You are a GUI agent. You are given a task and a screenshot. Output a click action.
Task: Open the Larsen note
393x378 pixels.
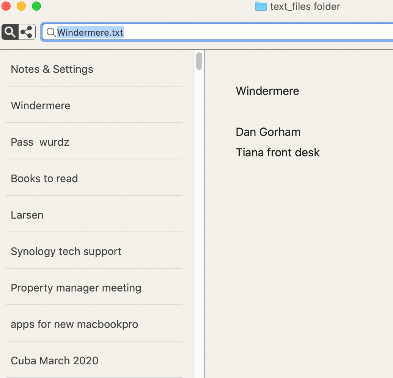(x=27, y=215)
